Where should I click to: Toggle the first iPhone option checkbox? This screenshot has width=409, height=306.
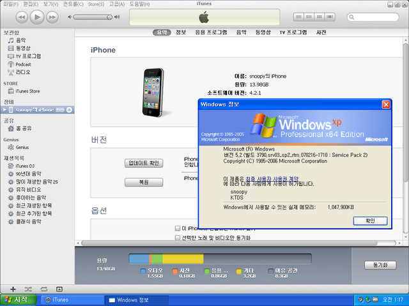[x=178, y=228]
